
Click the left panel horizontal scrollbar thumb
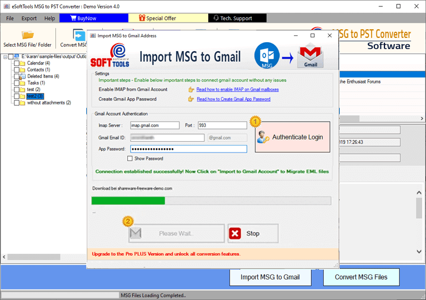coord(34,257)
